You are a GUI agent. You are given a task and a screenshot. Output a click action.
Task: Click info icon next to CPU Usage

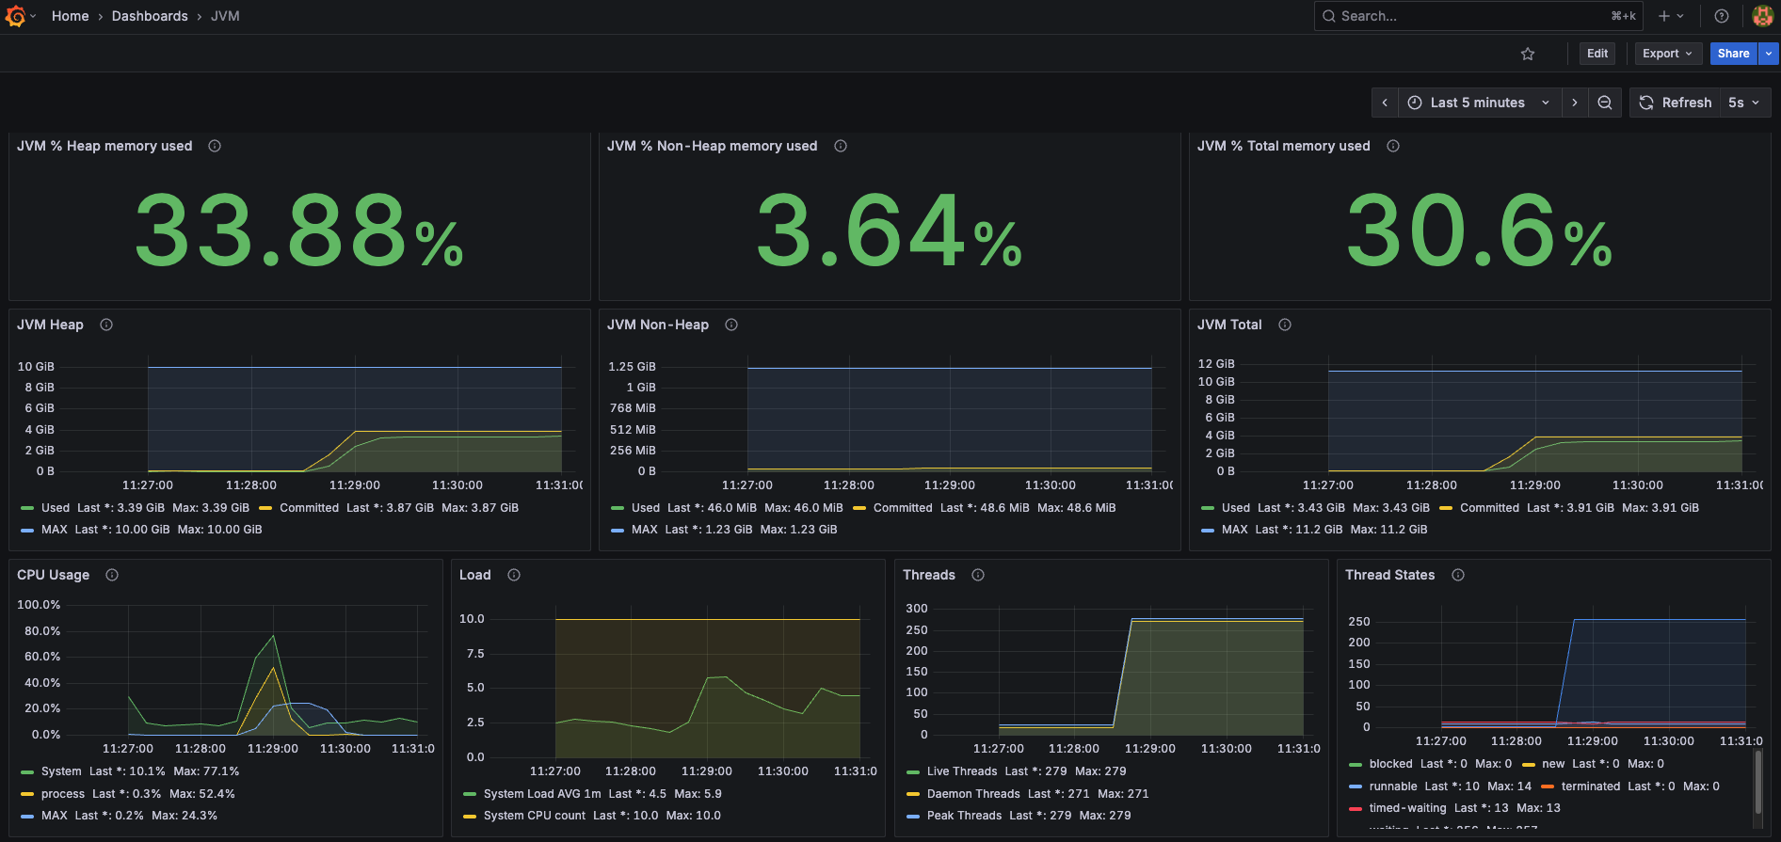click(112, 575)
